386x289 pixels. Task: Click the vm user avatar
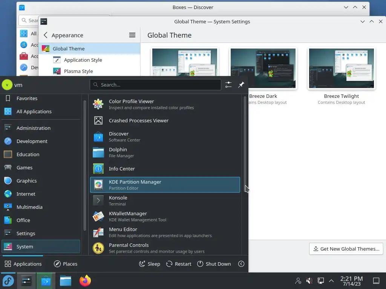7,85
